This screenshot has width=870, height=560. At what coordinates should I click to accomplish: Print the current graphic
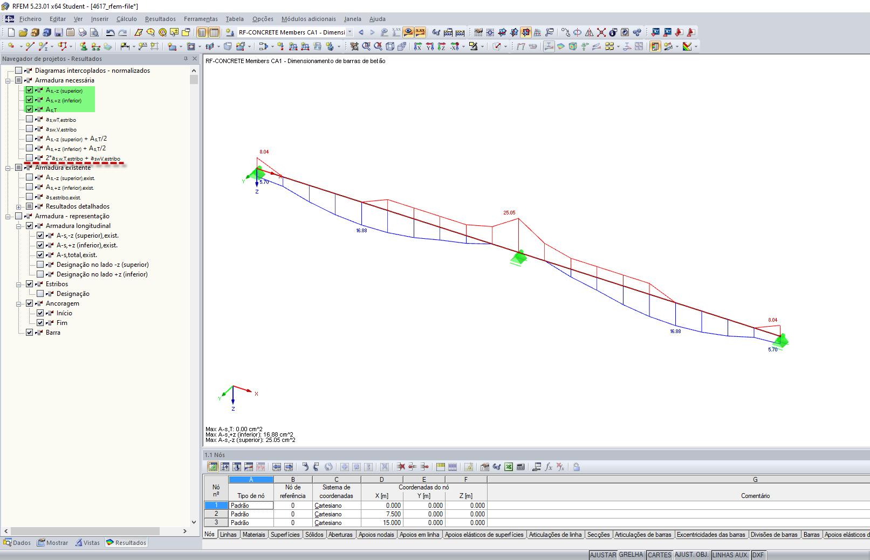(82, 32)
